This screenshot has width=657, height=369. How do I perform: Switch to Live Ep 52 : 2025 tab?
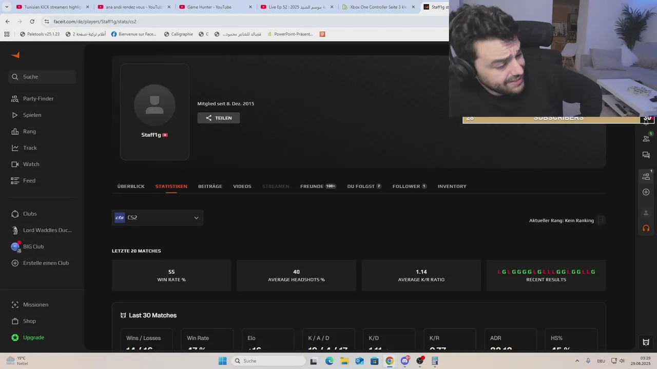click(x=297, y=7)
